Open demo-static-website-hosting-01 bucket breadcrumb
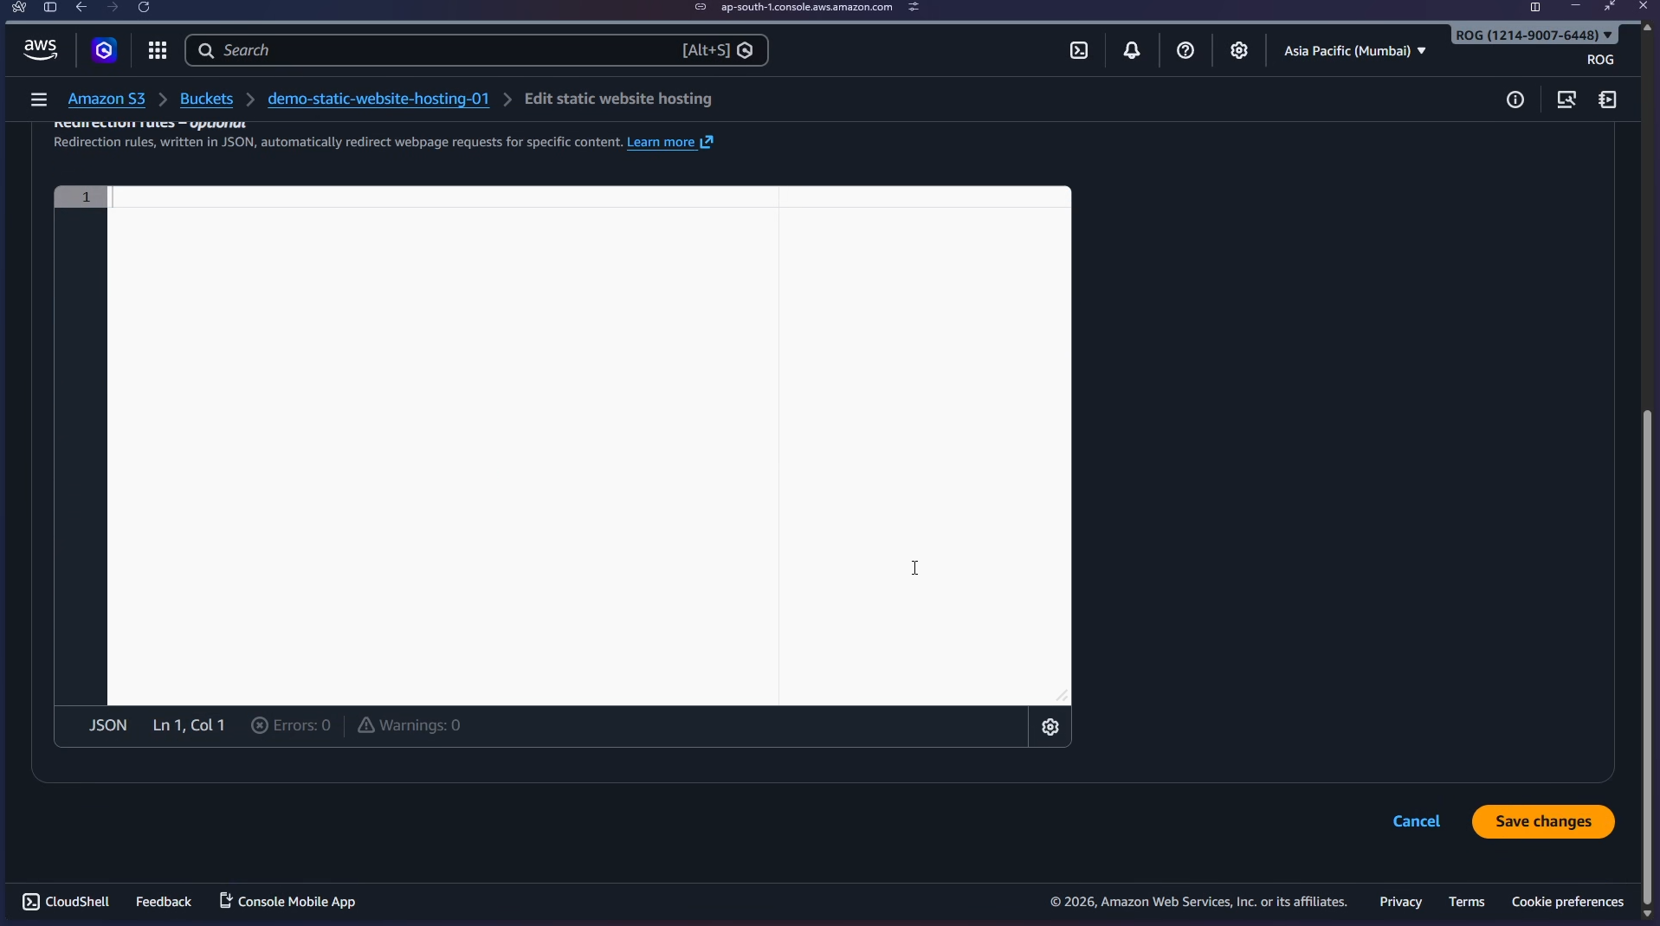The height and width of the screenshot is (926, 1660). 378,99
